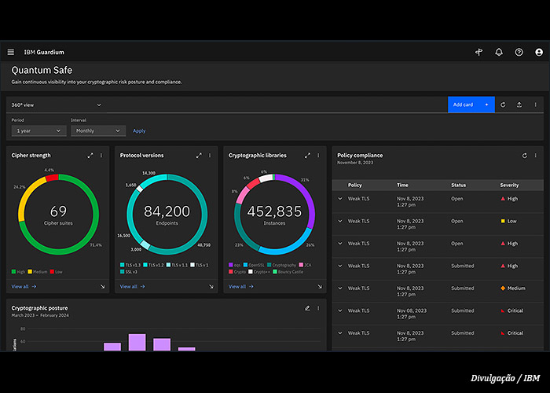
Task: Sort by the Time column header
Action: (x=402, y=185)
